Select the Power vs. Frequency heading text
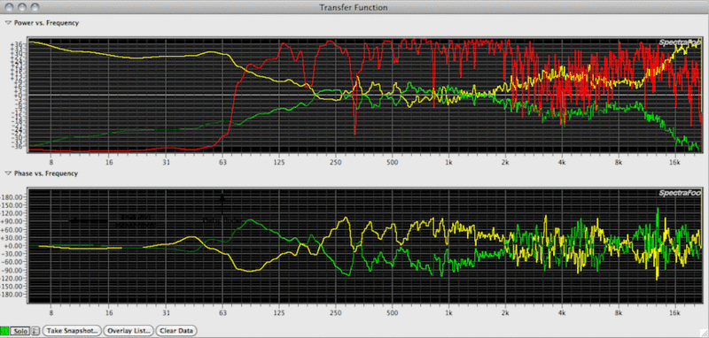 pyautogui.click(x=46, y=23)
